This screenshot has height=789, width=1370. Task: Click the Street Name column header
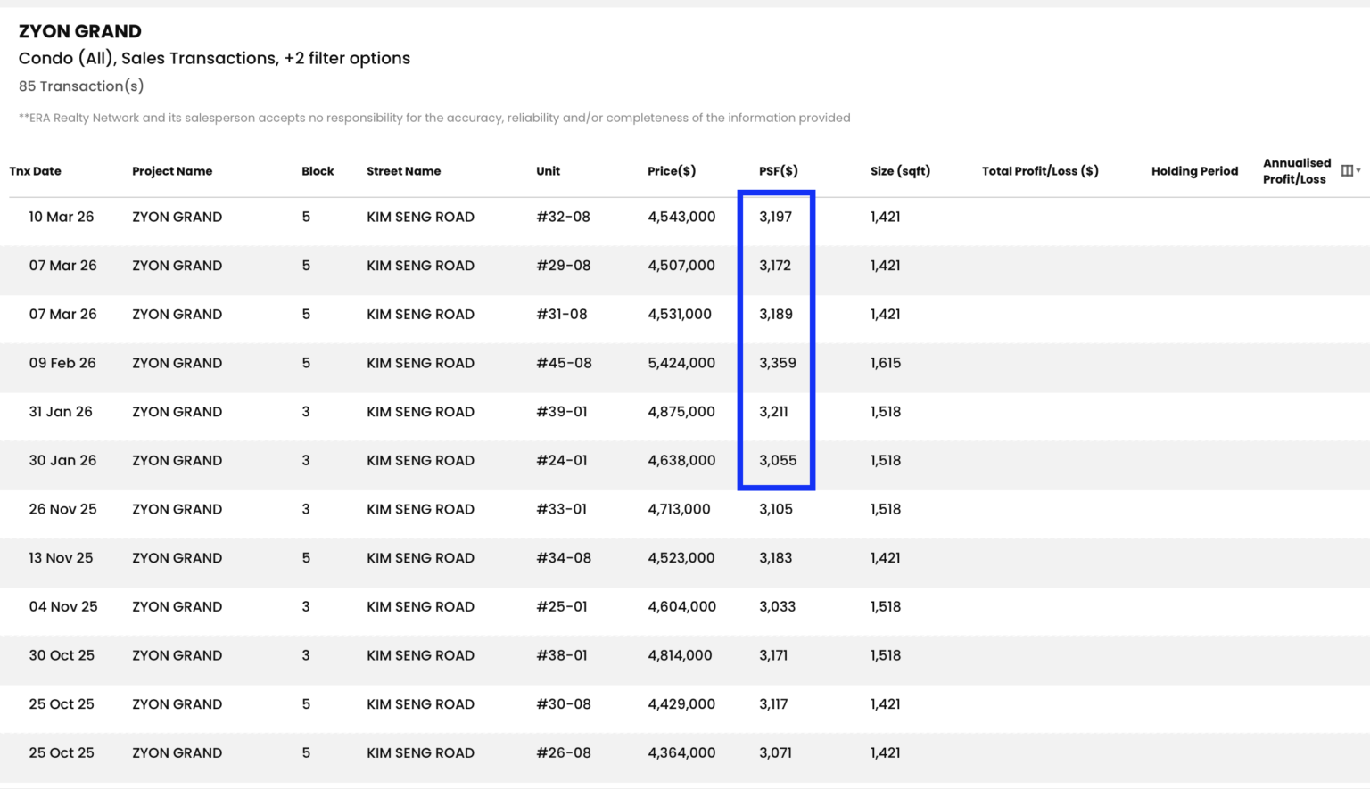coord(404,171)
